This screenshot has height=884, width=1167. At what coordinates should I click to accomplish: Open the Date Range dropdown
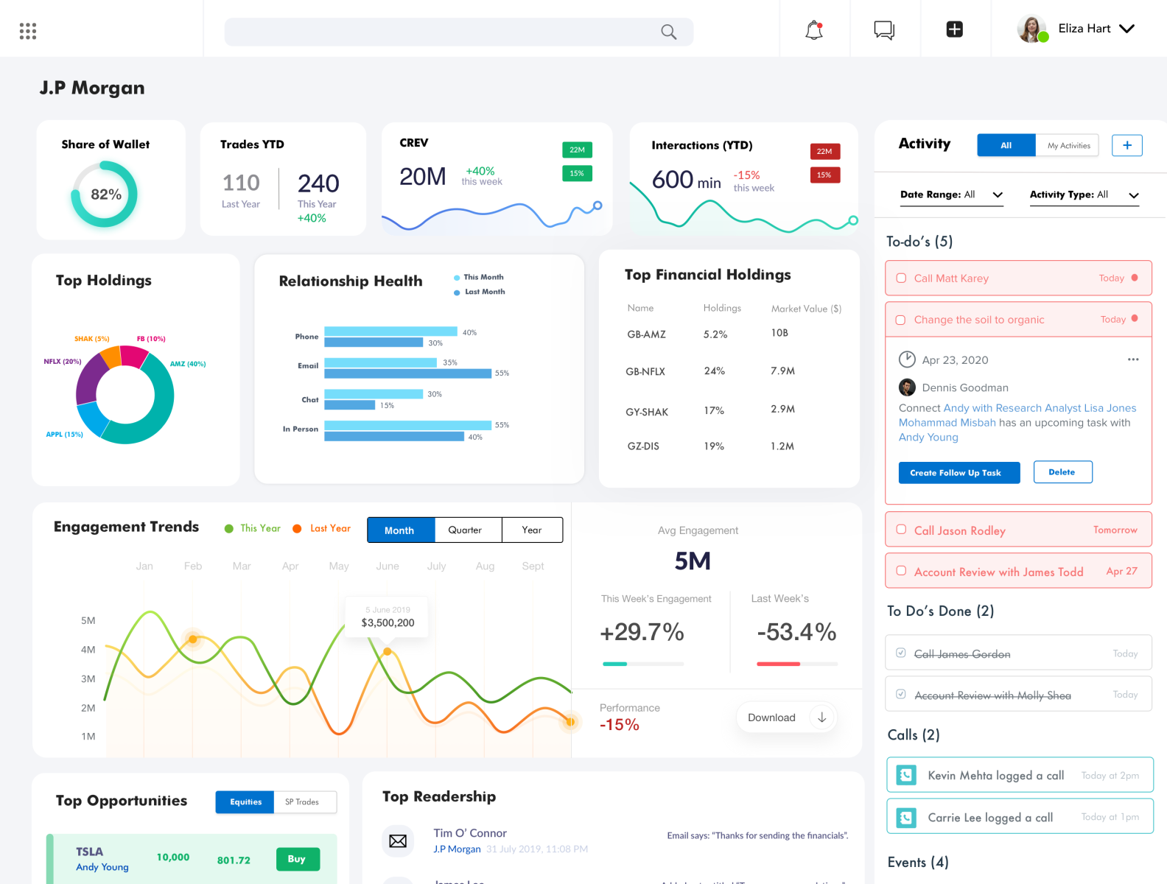(951, 194)
